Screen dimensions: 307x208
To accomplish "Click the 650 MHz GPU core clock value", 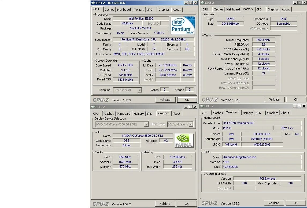I will coord(125,157).
